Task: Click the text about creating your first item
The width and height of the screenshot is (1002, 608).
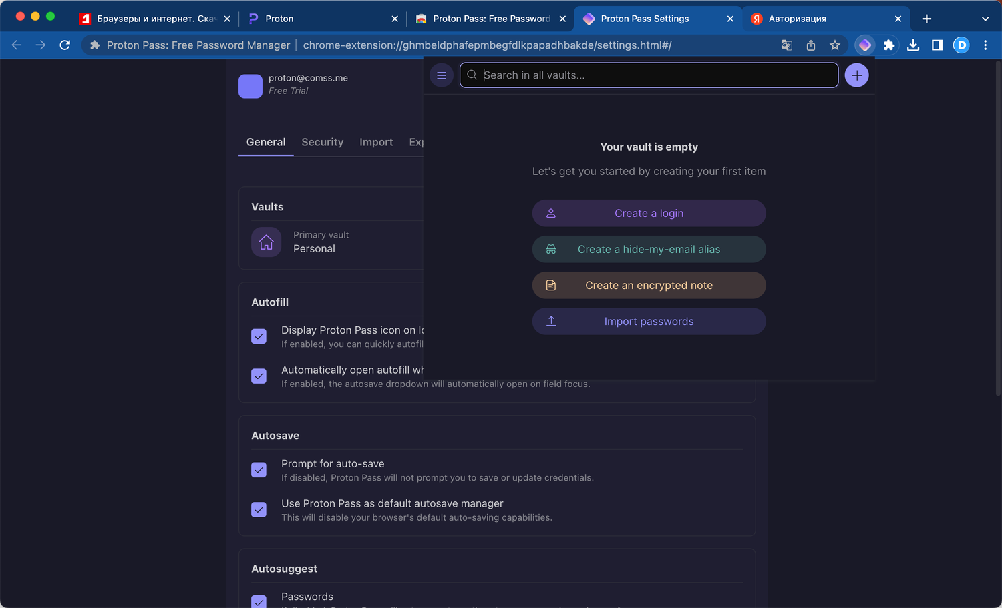Action: pyautogui.click(x=649, y=171)
